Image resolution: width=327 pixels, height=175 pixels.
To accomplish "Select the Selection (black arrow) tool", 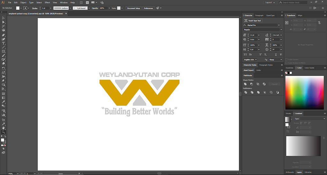I will coord(3,18).
